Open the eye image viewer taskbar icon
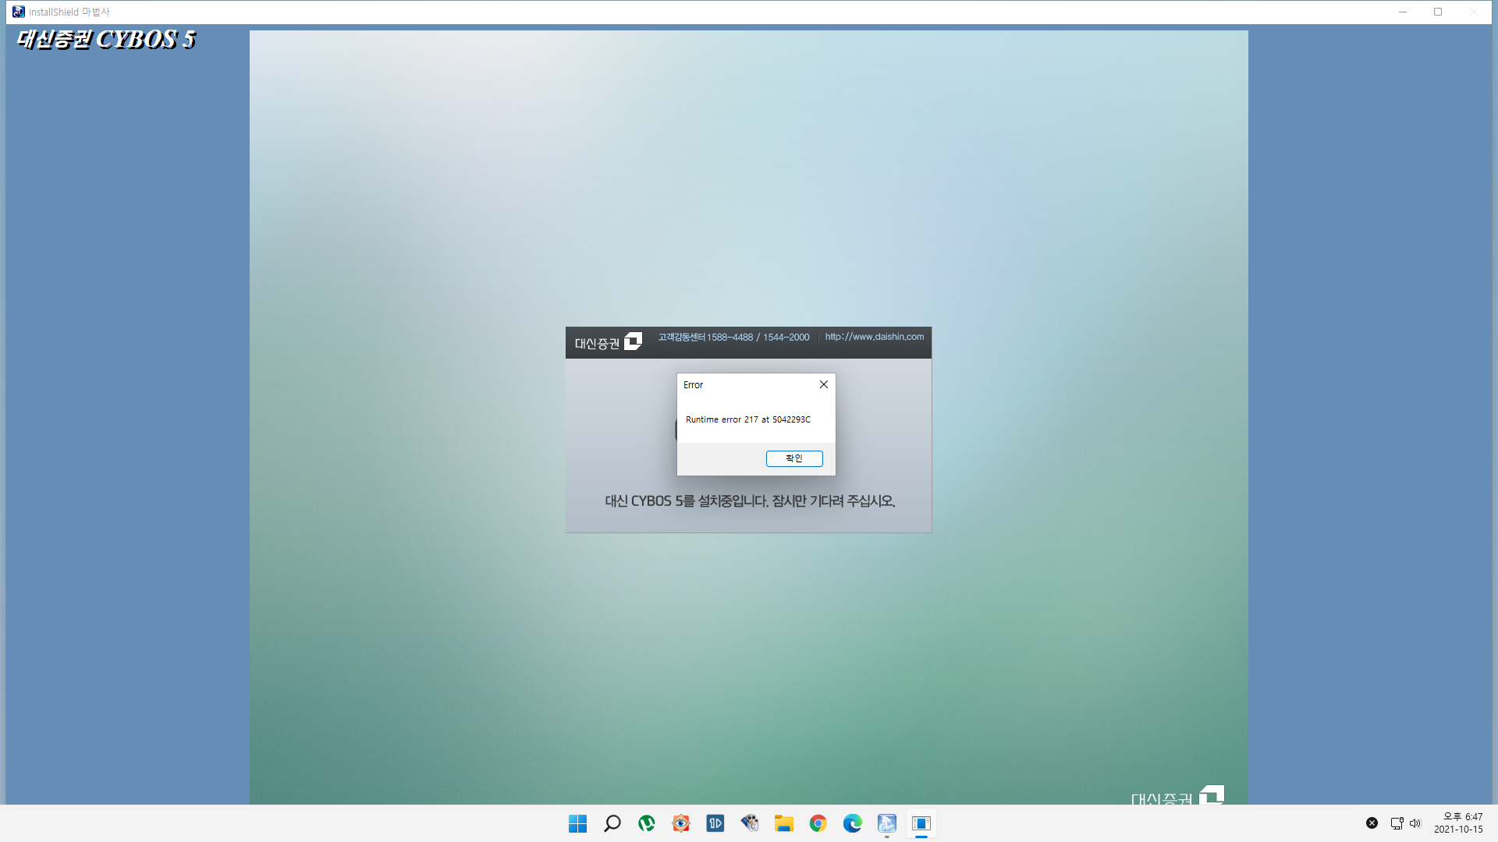The width and height of the screenshot is (1498, 842). coord(681,823)
